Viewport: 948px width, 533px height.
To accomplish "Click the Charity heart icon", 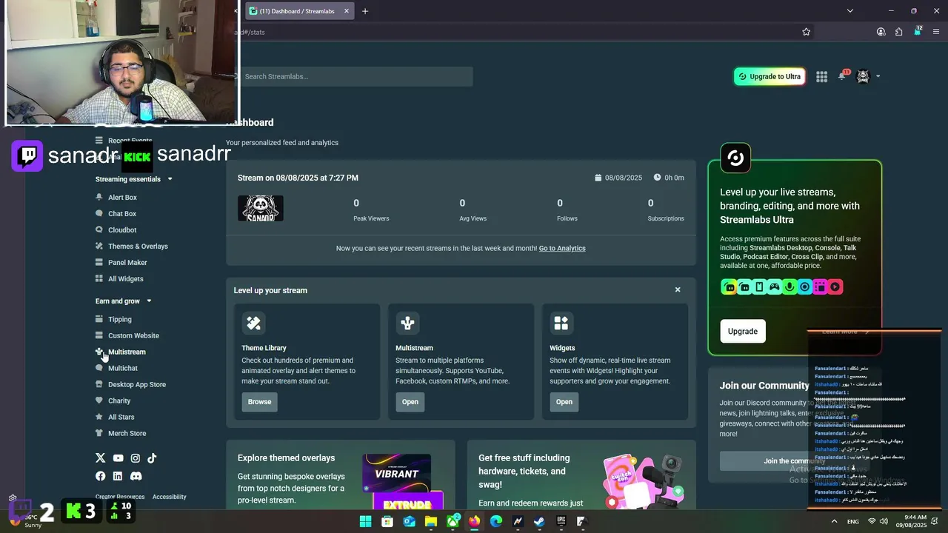I will click(99, 400).
